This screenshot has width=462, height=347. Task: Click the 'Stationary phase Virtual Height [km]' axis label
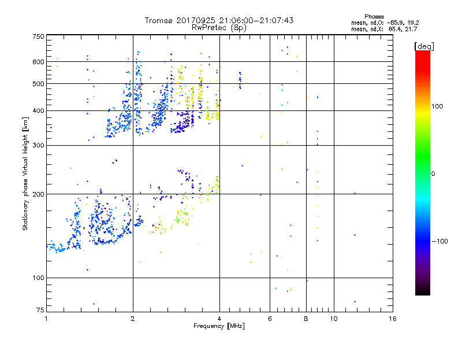25,174
